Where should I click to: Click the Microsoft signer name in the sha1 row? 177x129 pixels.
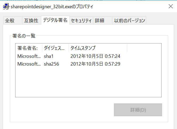pos(29,56)
